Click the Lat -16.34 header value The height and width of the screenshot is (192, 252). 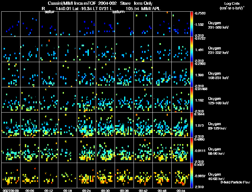coord(82,9)
